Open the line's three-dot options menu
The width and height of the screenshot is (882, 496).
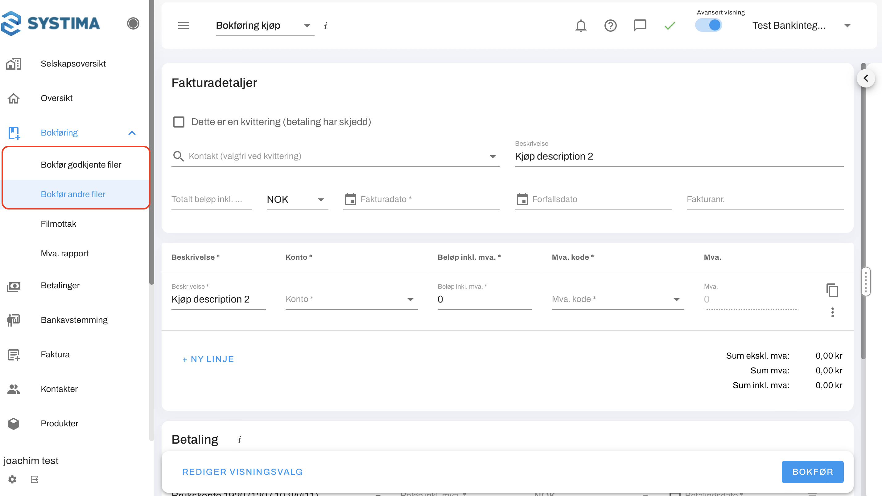[832, 312]
